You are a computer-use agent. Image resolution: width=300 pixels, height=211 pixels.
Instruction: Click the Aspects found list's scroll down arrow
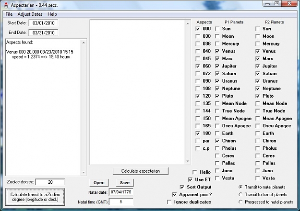click(84, 172)
